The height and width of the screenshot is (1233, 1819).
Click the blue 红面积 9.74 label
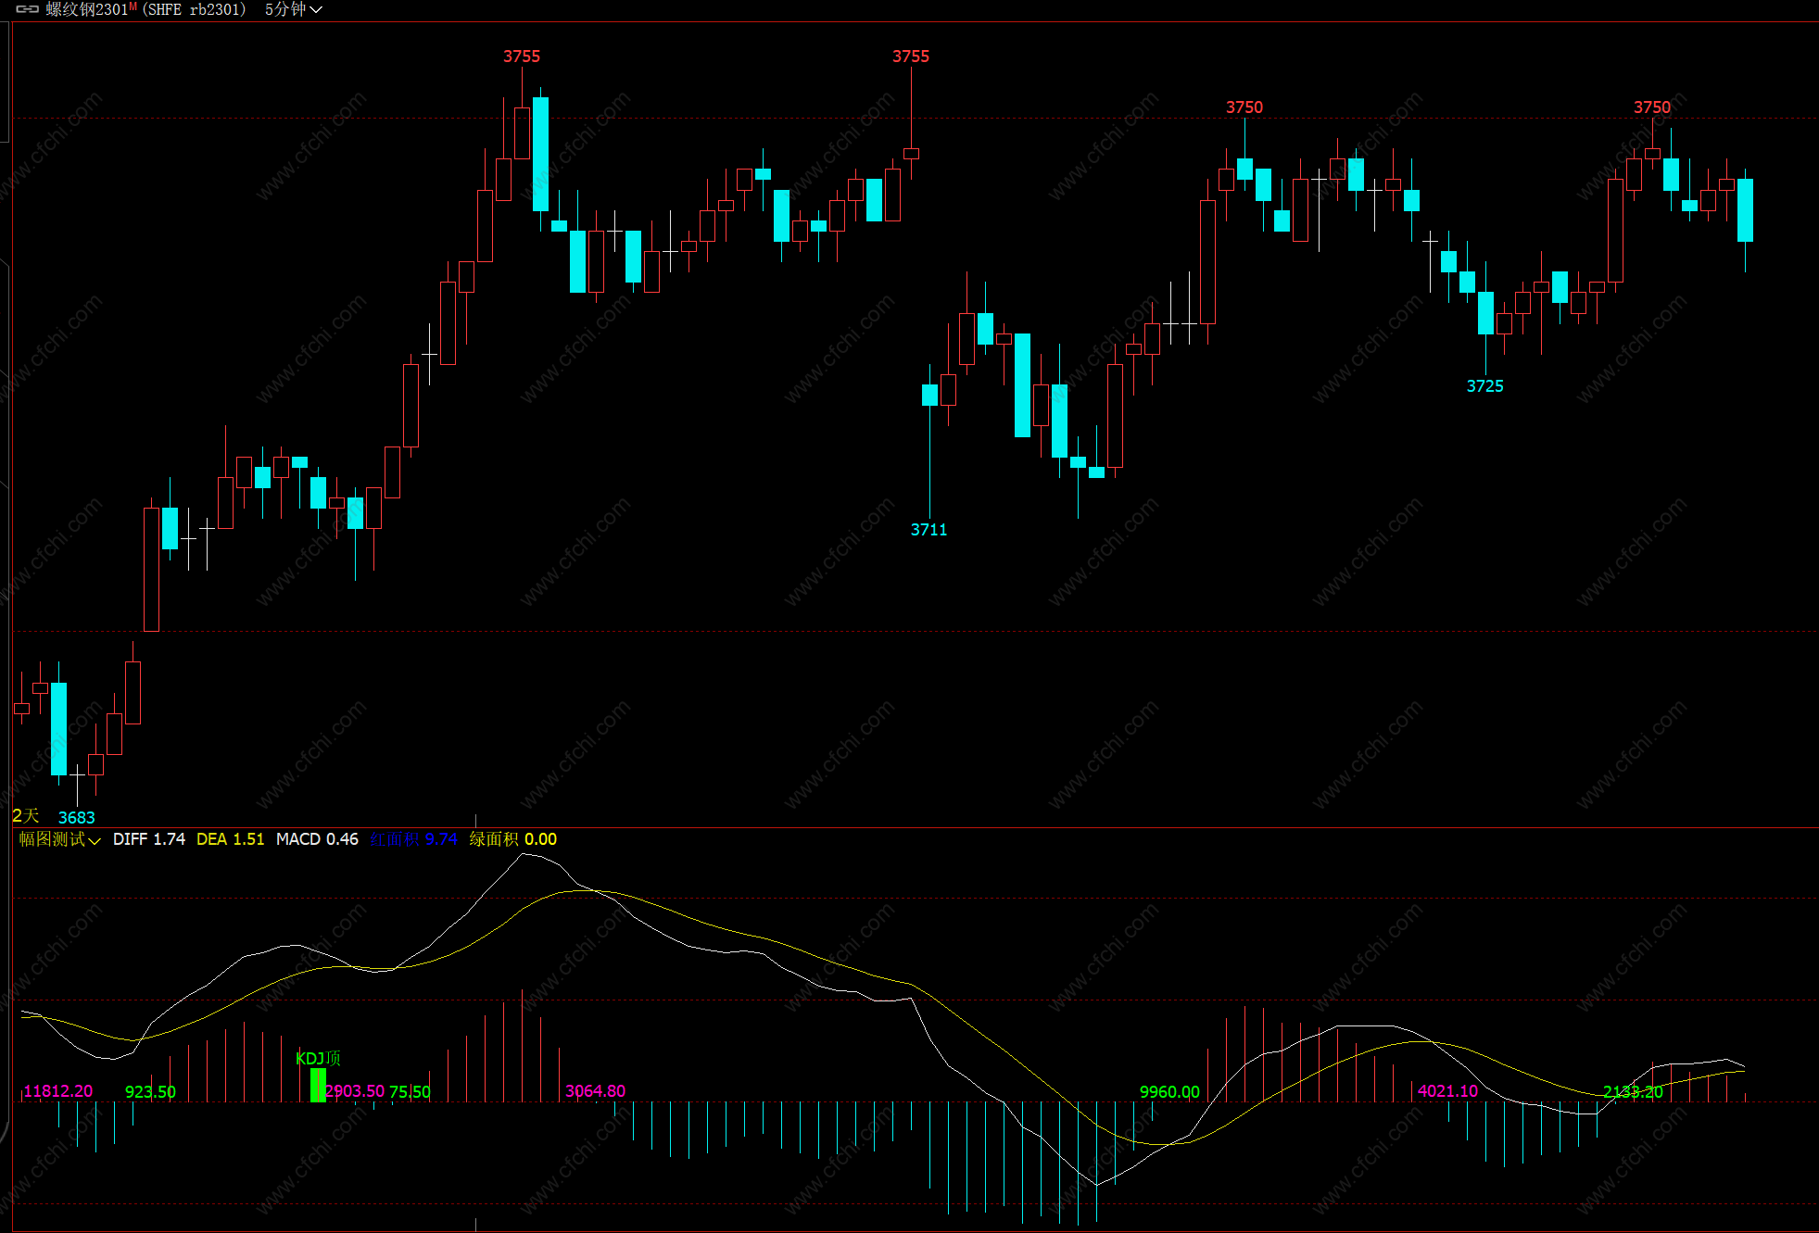(413, 839)
